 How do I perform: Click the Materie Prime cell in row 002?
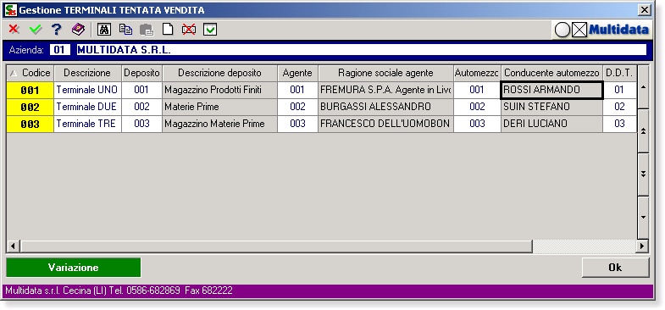[x=219, y=107]
